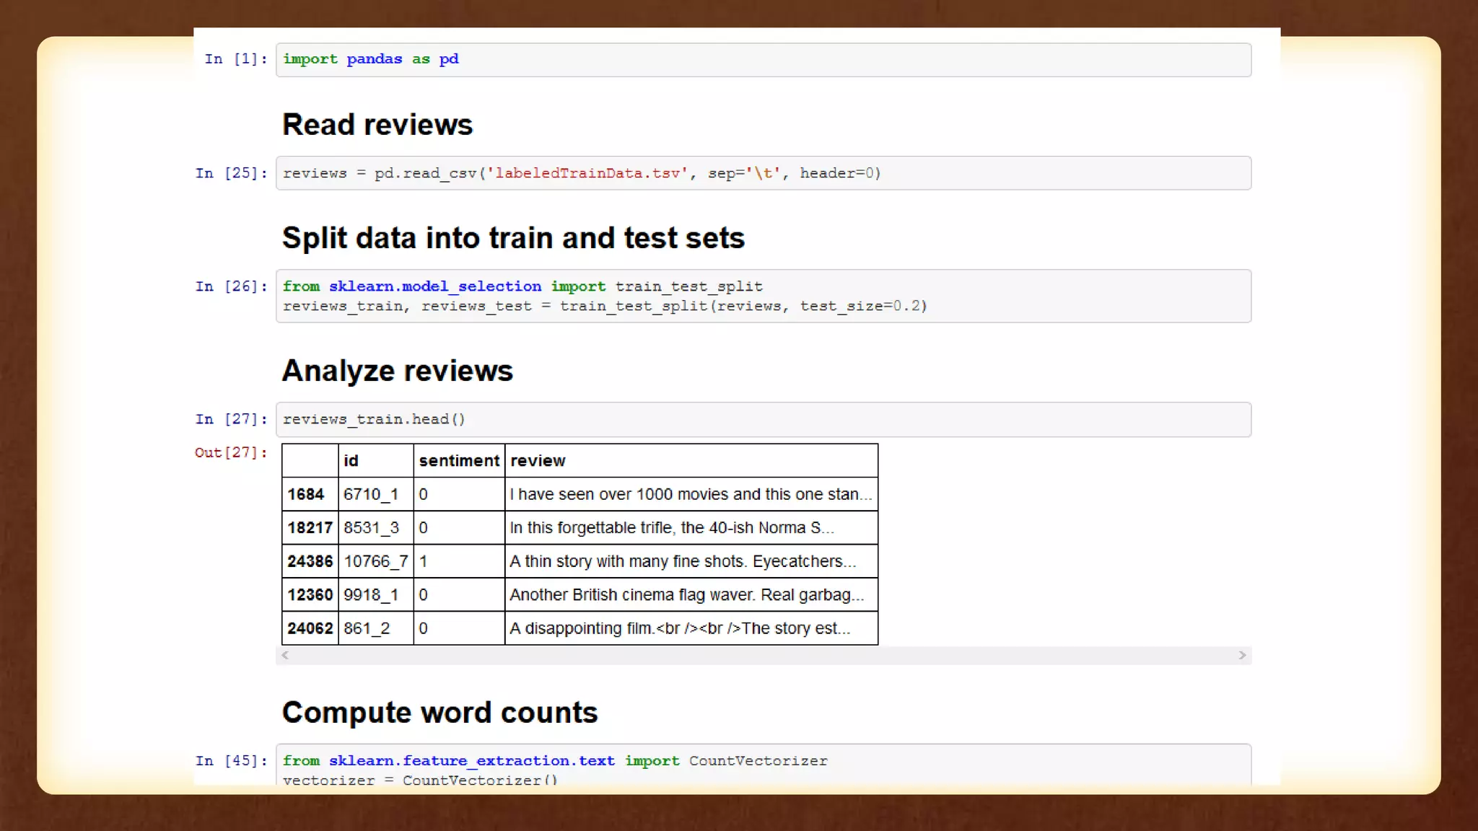The width and height of the screenshot is (1478, 831).
Task: Click the 'Analyze reviews' heading
Action: point(397,371)
